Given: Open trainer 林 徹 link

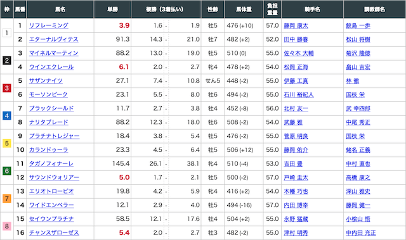Looking at the screenshot, I should pos(353,81).
